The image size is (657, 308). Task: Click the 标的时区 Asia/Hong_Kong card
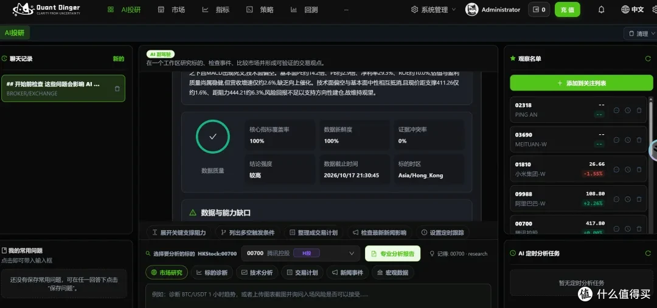[x=429, y=169]
